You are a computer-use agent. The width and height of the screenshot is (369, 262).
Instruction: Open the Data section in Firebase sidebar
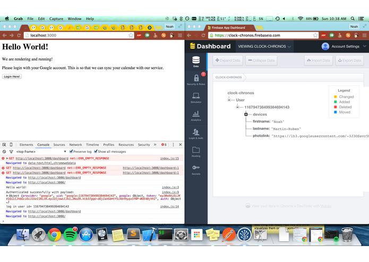(196, 62)
